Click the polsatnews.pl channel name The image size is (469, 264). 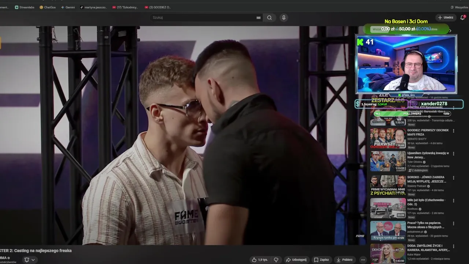(415, 231)
